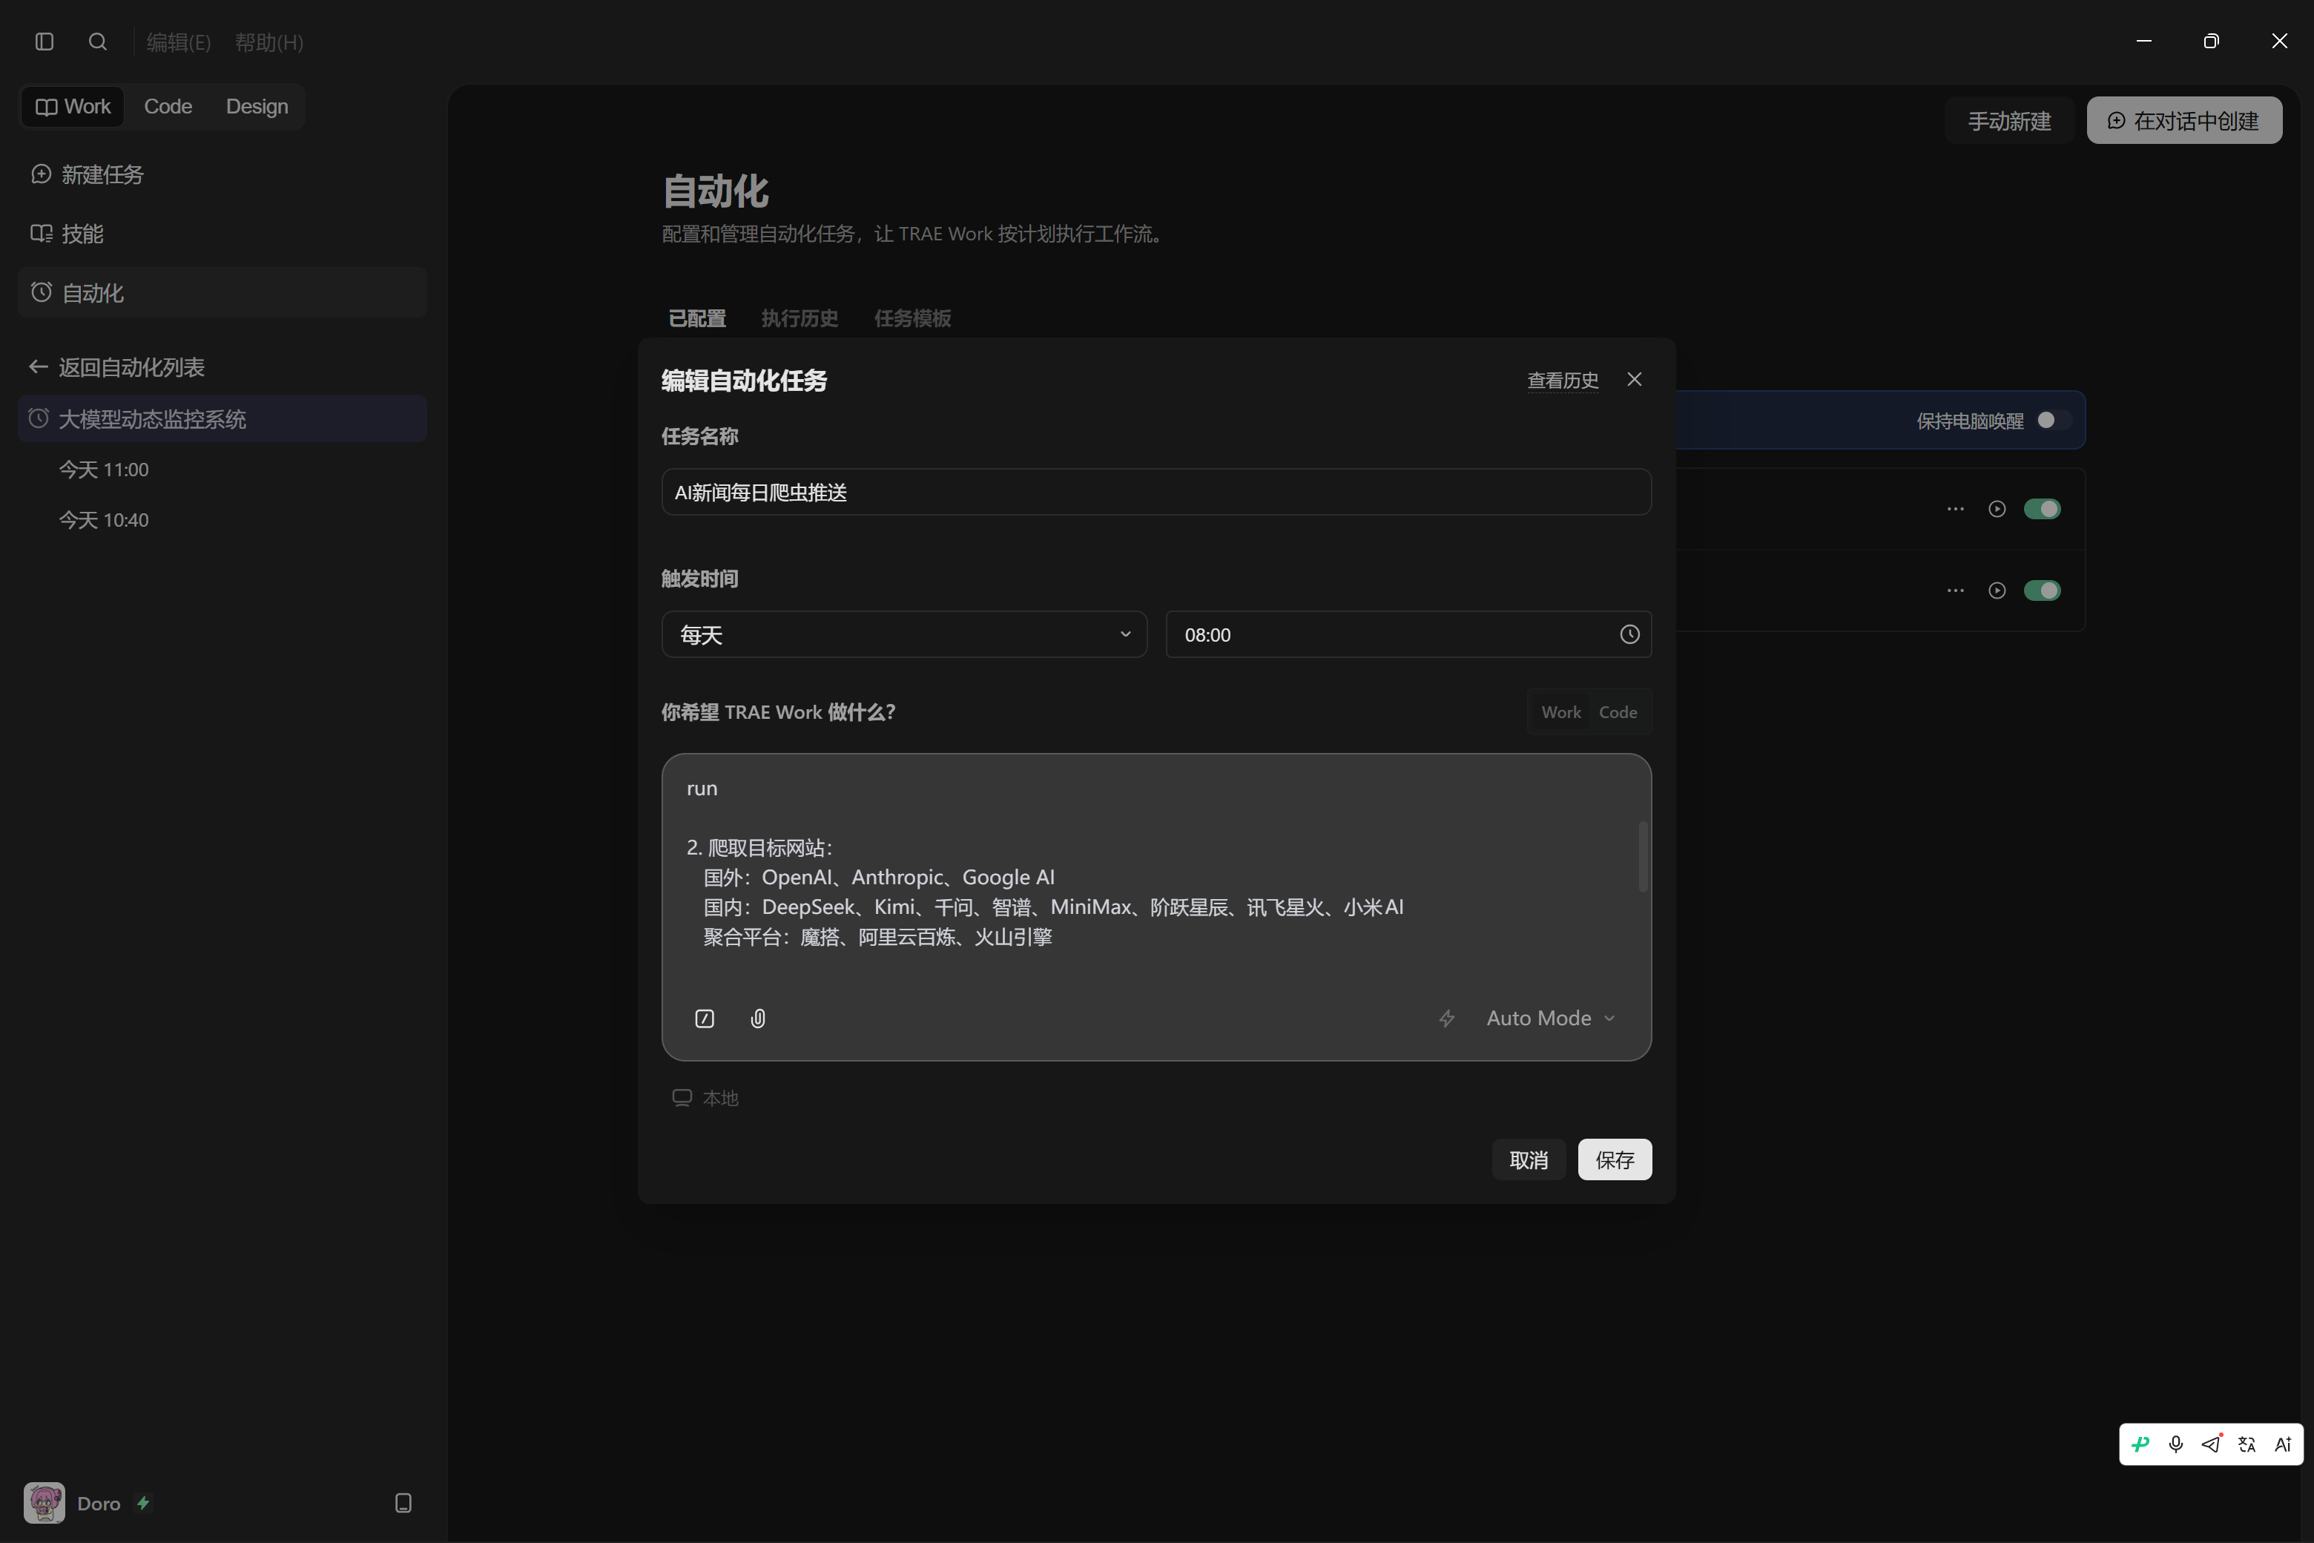Click the 查看历史 link
Viewport: 2314px width, 1543px height.
[x=1563, y=380]
